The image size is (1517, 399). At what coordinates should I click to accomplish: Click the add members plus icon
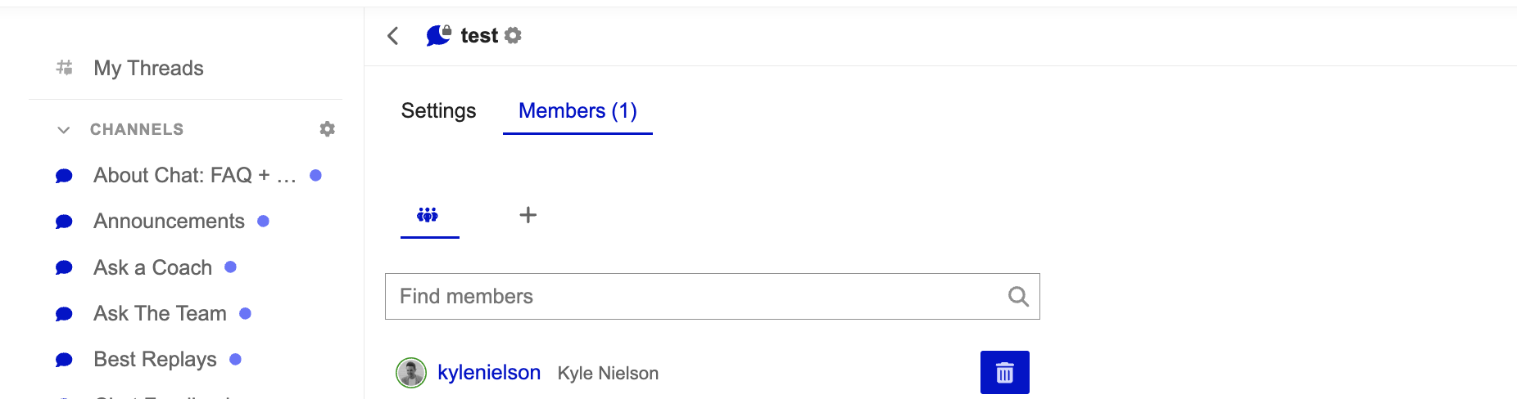528,215
